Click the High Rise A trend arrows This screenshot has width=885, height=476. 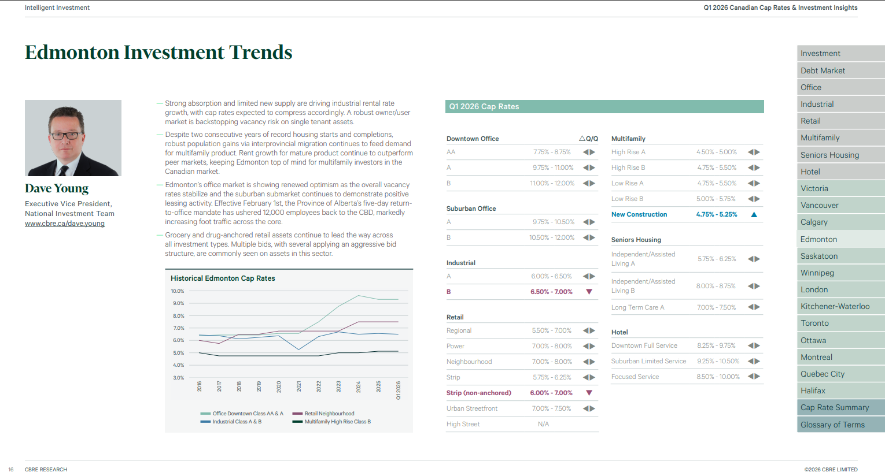pyautogui.click(x=754, y=152)
